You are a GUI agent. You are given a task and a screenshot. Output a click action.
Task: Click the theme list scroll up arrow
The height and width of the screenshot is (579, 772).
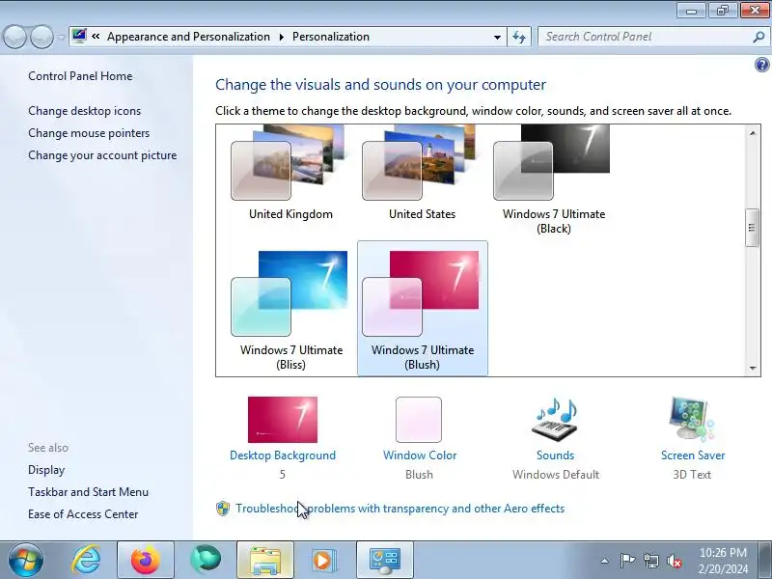[x=753, y=133]
